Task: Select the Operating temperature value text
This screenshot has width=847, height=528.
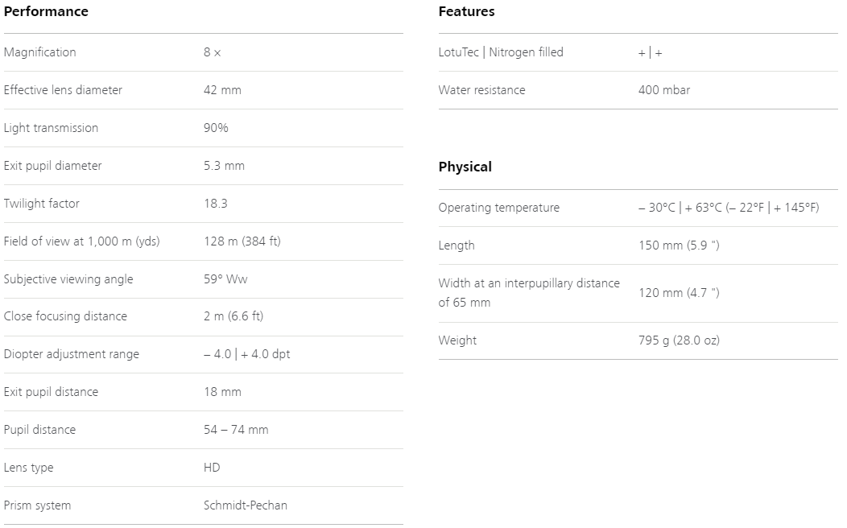Action: pos(729,208)
